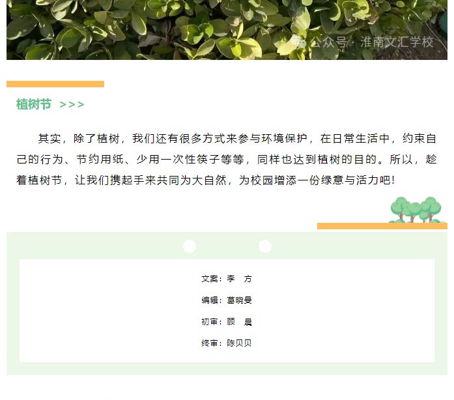Image resolution: width=454 pixels, height=400 pixels.
Task: Open the leafy shrub photo
Action: click(x=227, y=30)
